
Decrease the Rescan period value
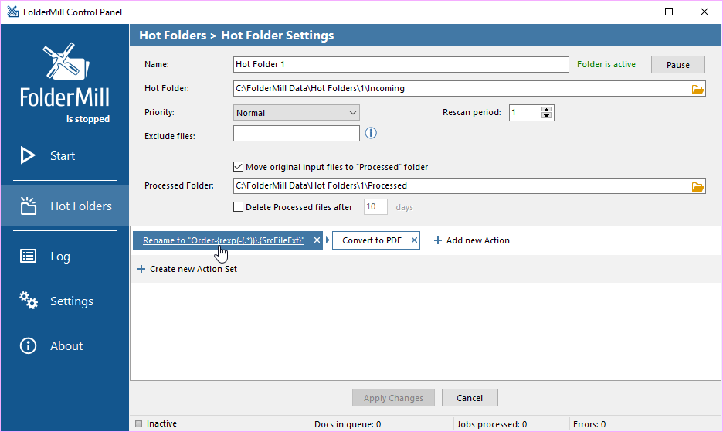(546, 116)
